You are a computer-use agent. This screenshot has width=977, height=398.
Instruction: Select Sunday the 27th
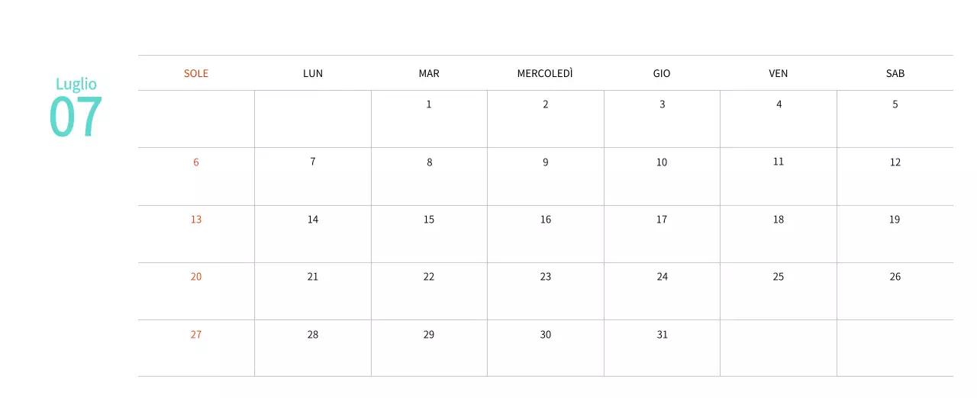pos(196,335)
